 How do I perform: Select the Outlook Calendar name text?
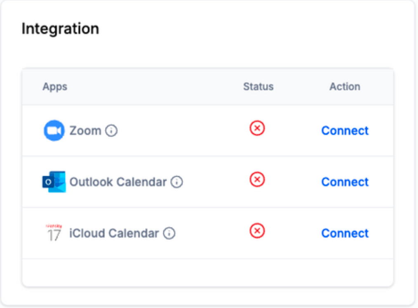(x=118, y=182)
